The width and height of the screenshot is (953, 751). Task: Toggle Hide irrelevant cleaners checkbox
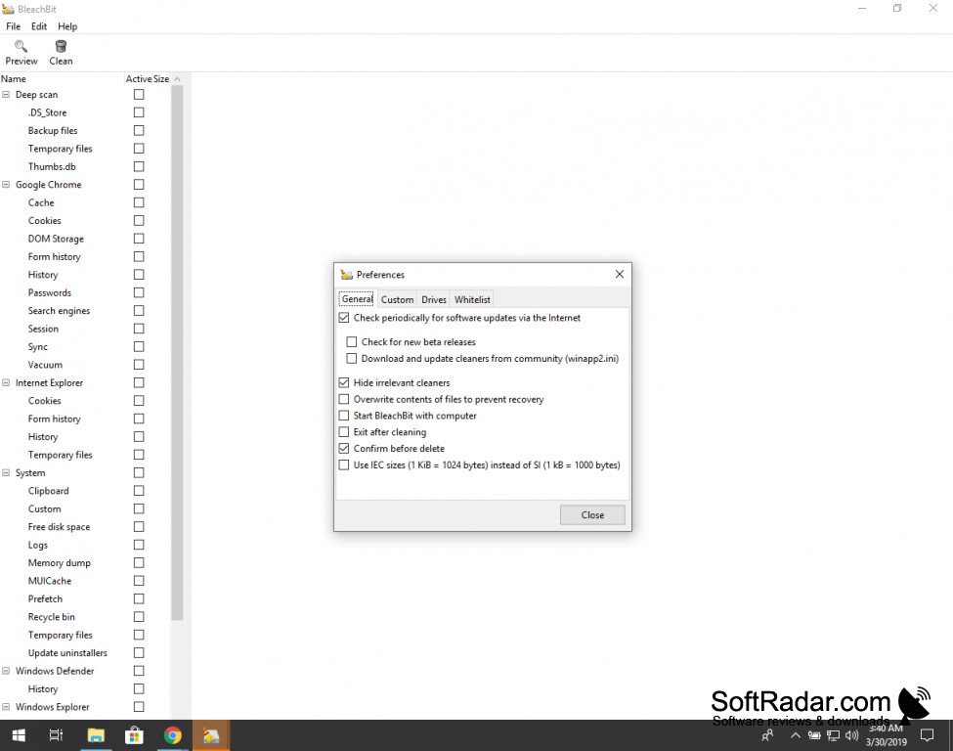[344, 383]
